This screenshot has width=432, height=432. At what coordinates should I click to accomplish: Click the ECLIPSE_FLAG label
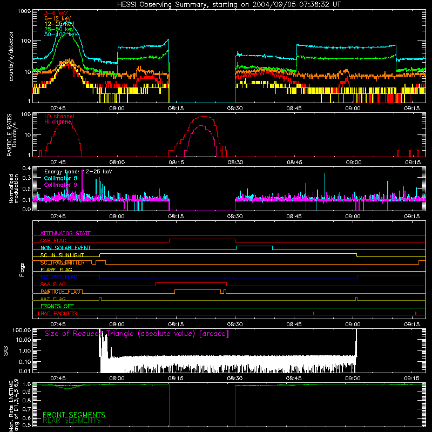click(59, 277)
